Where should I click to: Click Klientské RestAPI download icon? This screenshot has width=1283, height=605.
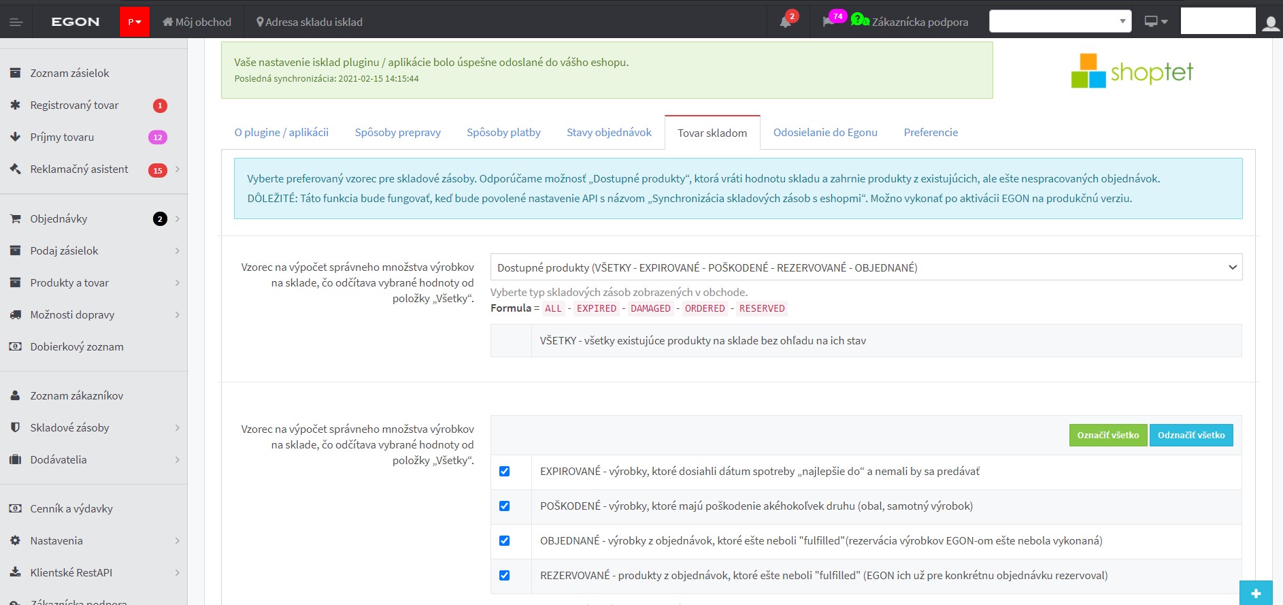15,572
